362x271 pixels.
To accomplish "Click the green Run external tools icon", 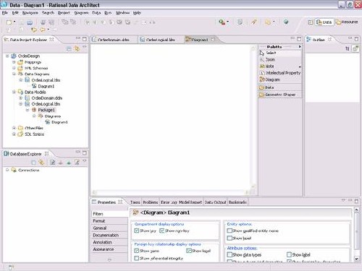I will [x=222, y=22].
